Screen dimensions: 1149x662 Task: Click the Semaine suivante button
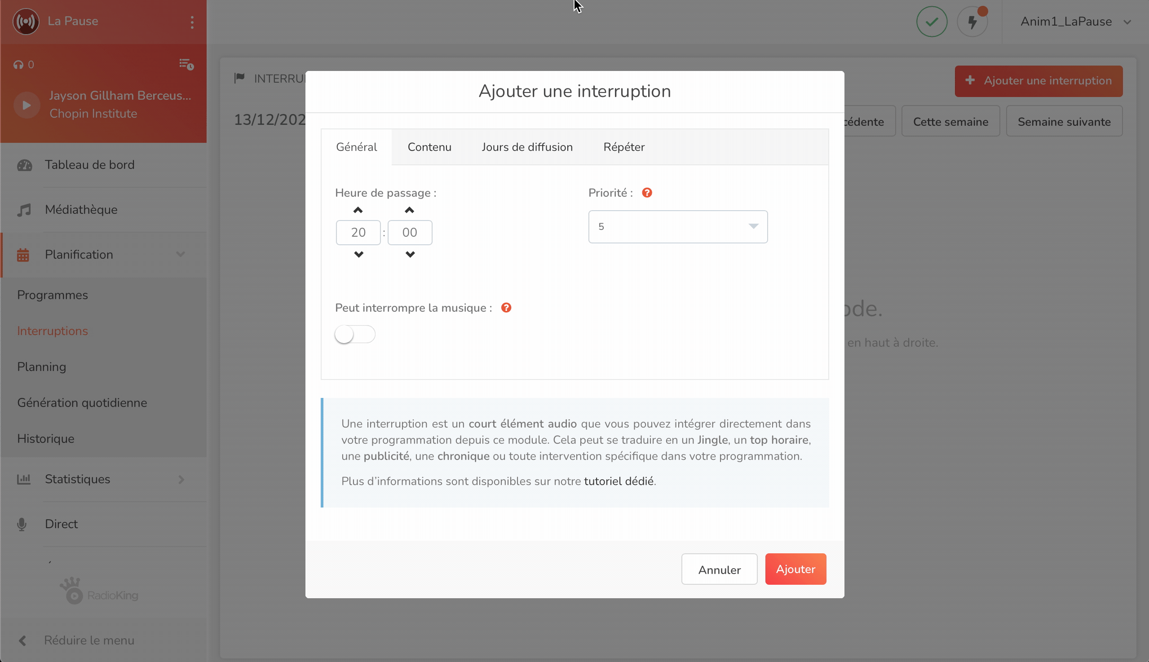[x=1064, y=121]
